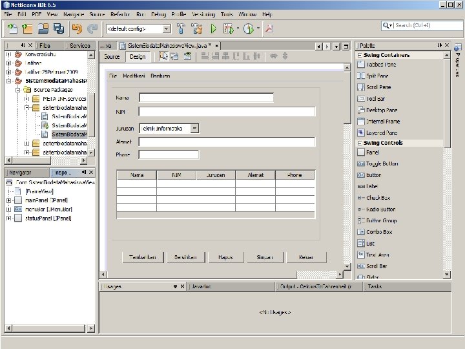
Task: Pick Radio Button from the palette
Action: coord(380,209)
